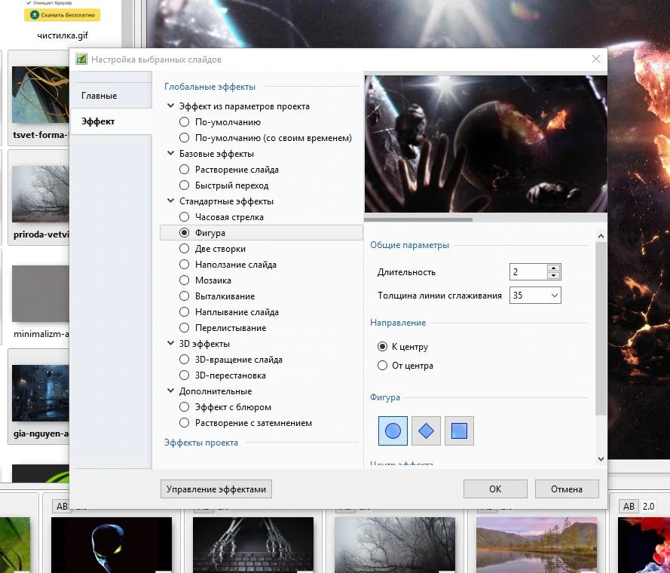
Task: Choose Эффект с блюром option
Action: coord(184,406)
